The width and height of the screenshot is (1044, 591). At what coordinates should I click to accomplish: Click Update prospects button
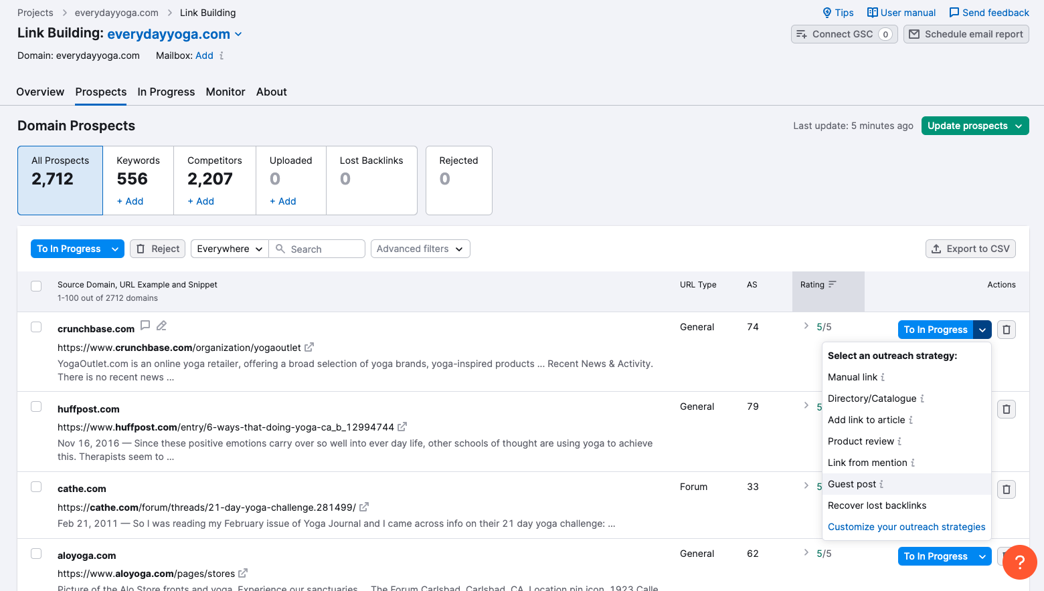pyautogui.click(x=975, y=126)
